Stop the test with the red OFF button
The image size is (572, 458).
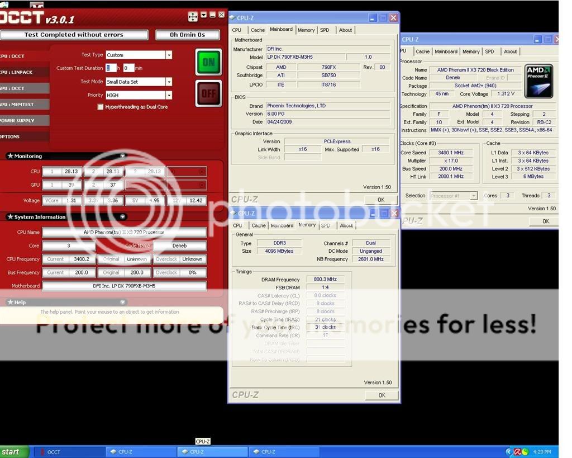pos(209,93)
